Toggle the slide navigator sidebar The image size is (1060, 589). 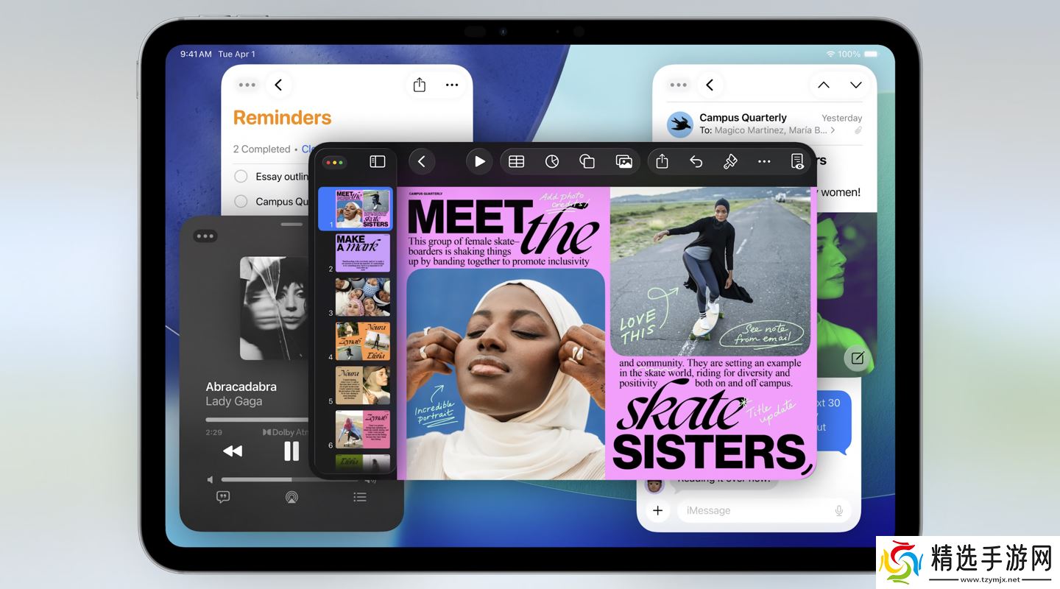378,161
